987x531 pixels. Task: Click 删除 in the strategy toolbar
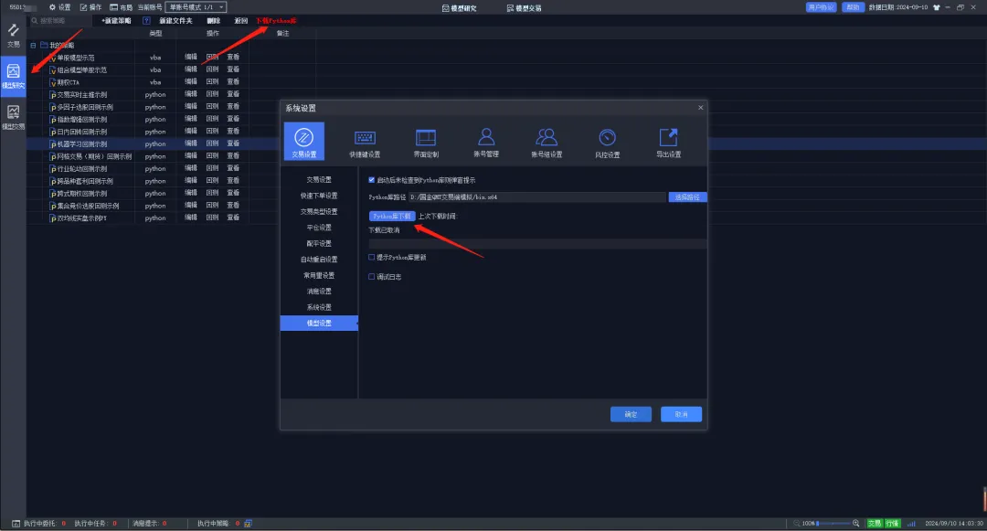click(213, 21)
